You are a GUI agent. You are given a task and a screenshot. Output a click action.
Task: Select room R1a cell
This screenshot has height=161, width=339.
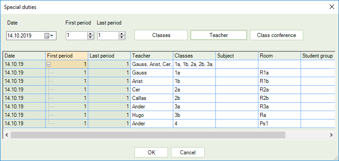point(279,73)
